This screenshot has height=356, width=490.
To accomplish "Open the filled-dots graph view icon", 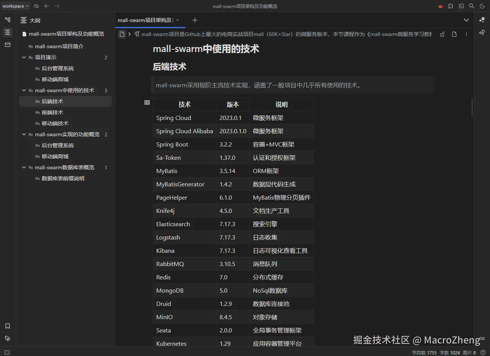I will pyautogui.click(x=482, y=20).
